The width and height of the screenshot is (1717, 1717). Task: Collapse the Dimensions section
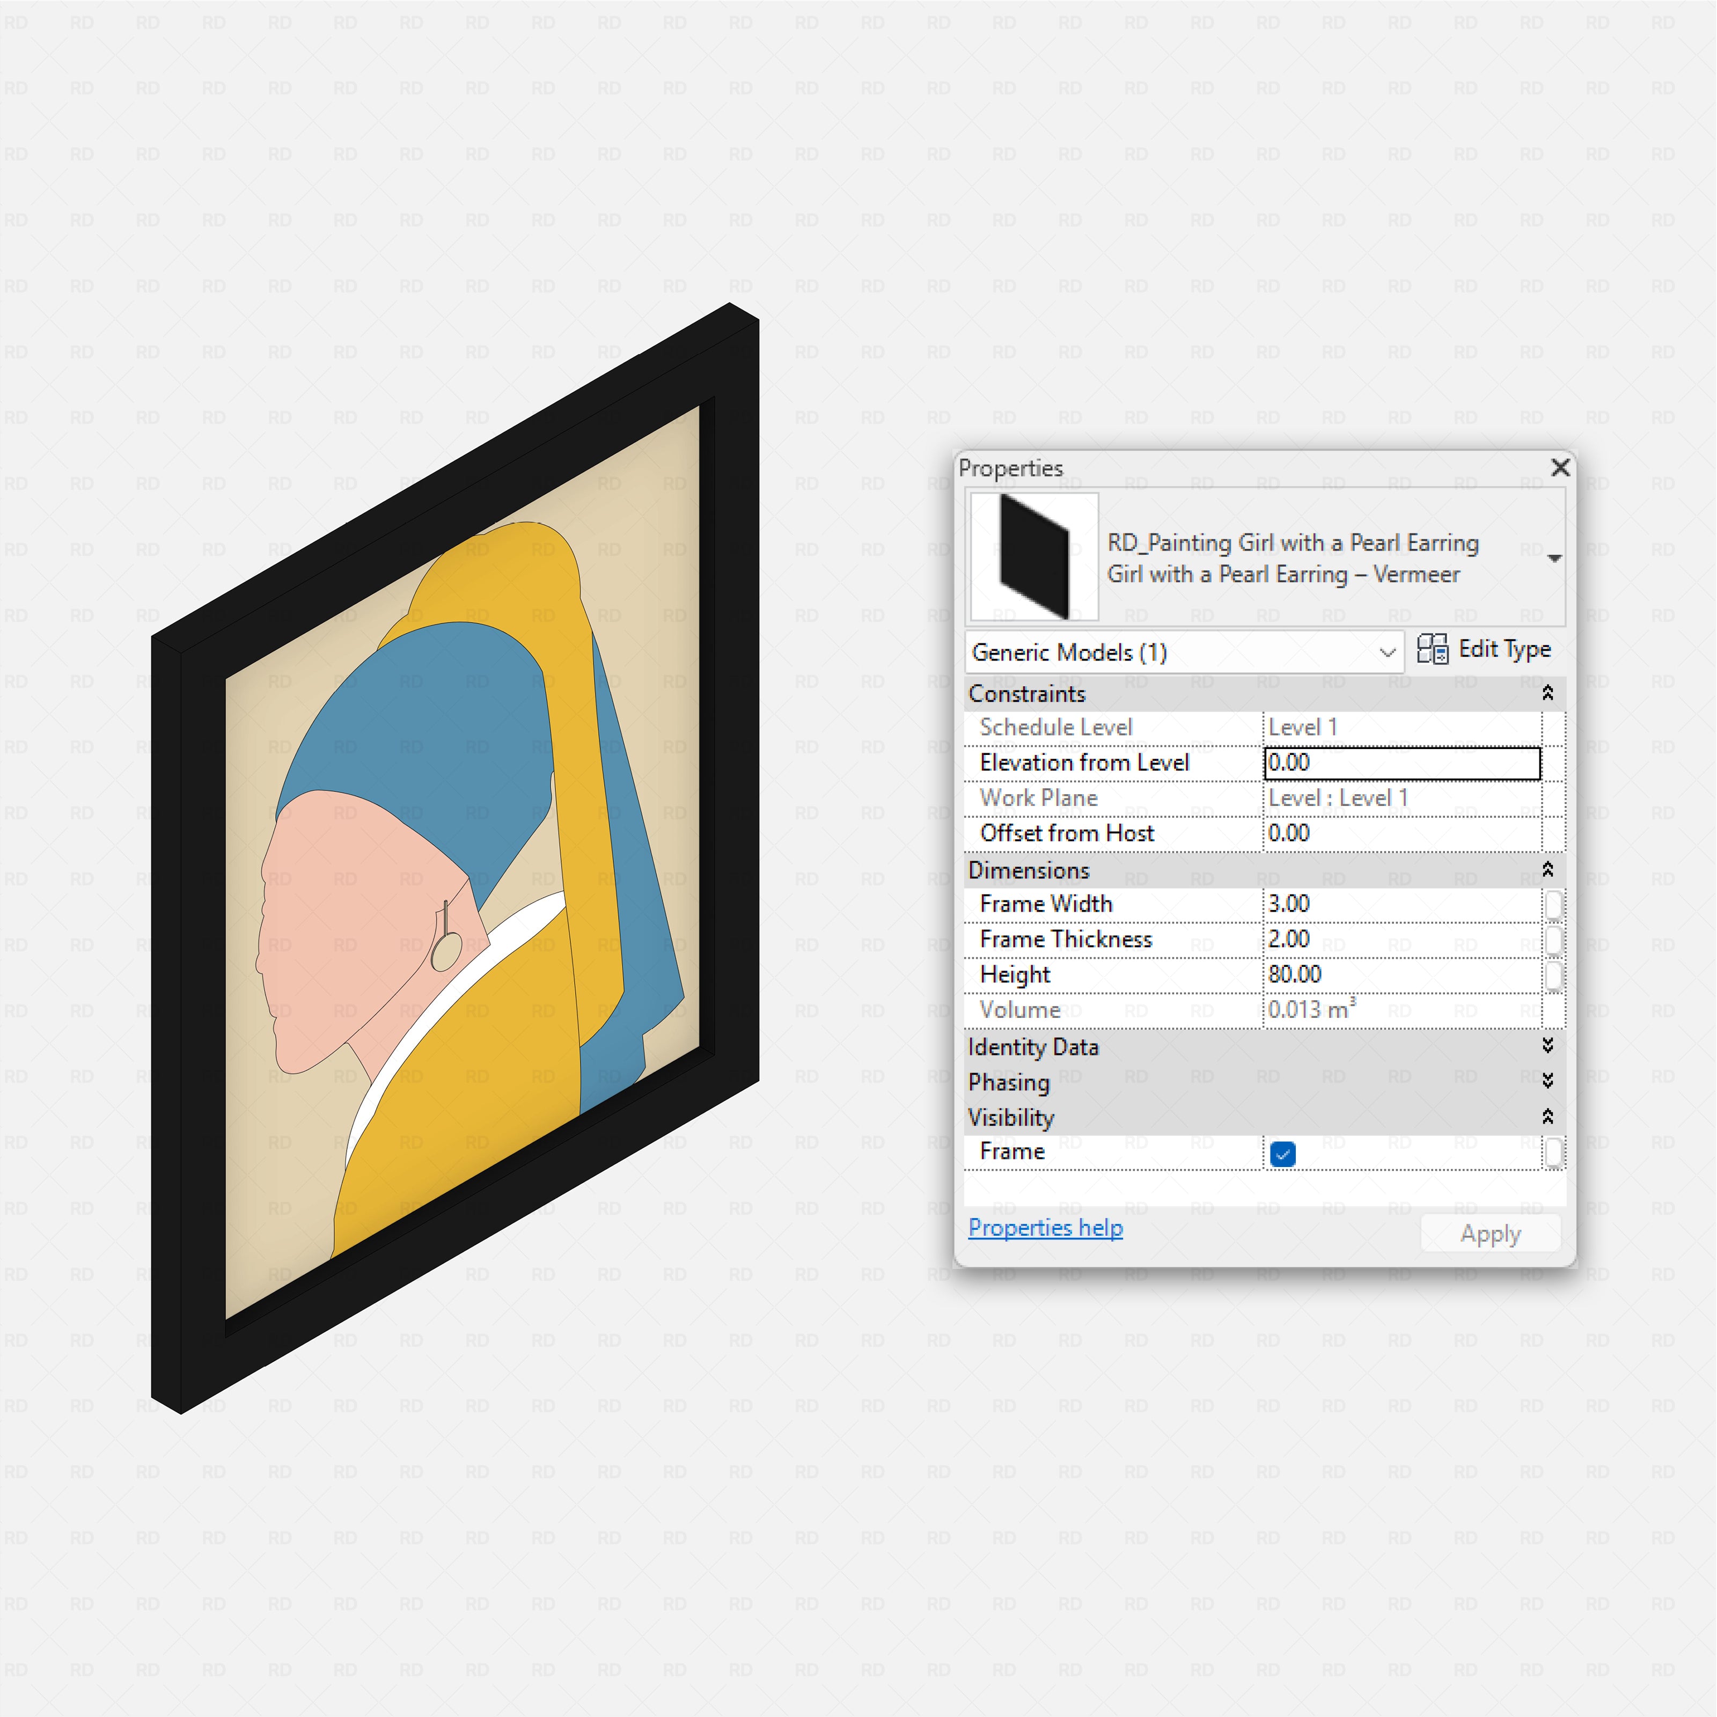tap(1548, 870)
